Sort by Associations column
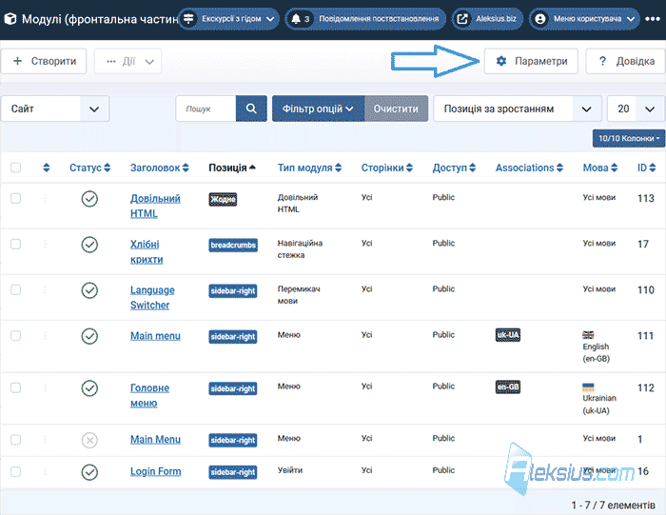The width and height of the screenshot is (666, 515). (529, 168)
